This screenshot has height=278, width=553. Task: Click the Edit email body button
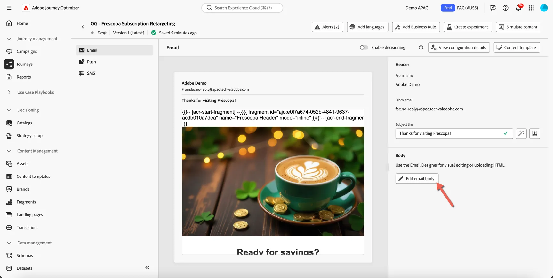[417, 178]
